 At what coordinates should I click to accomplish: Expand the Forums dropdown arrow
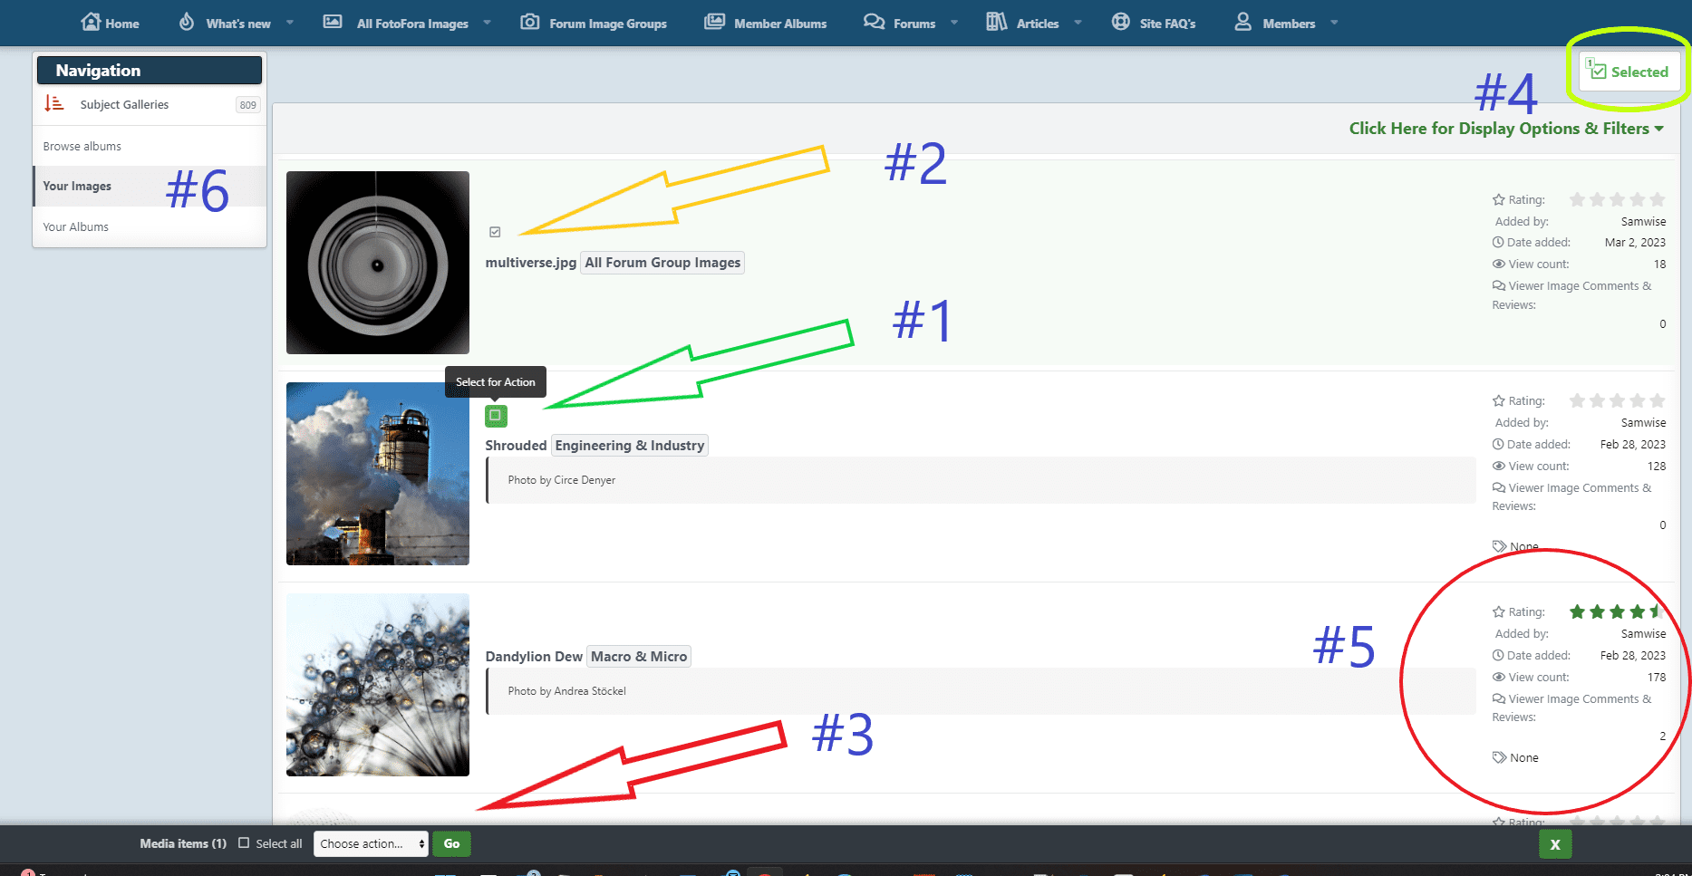click(x=954, y=23)
